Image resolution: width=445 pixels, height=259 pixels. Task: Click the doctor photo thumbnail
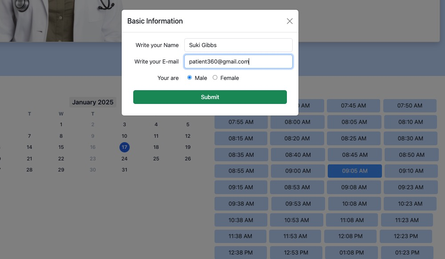[61, 21]
